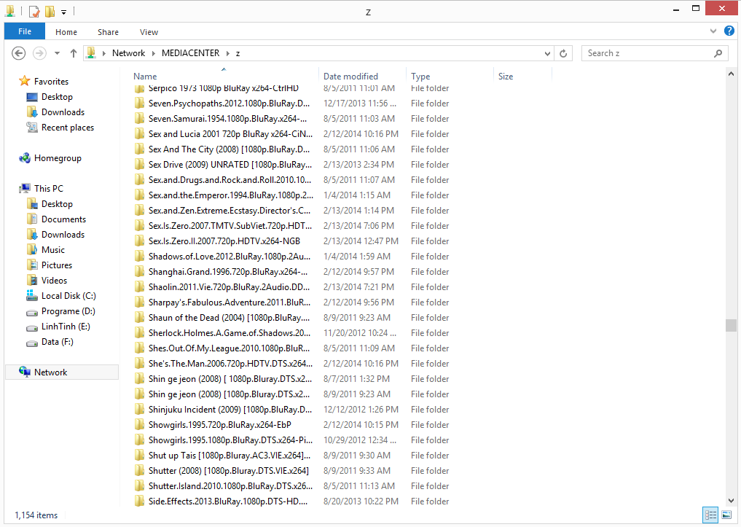Screen dimensions: 741x527
Task: Open the recent locations dropdown arrow
Action: 57,53
